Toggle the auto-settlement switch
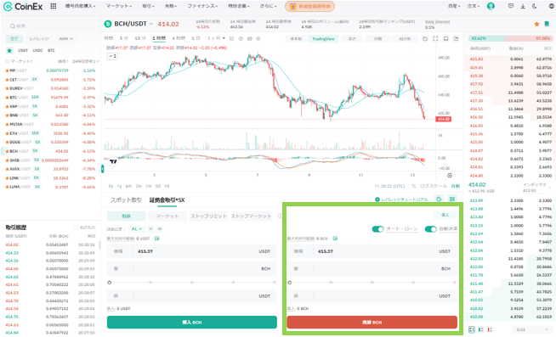 (430, 229)
